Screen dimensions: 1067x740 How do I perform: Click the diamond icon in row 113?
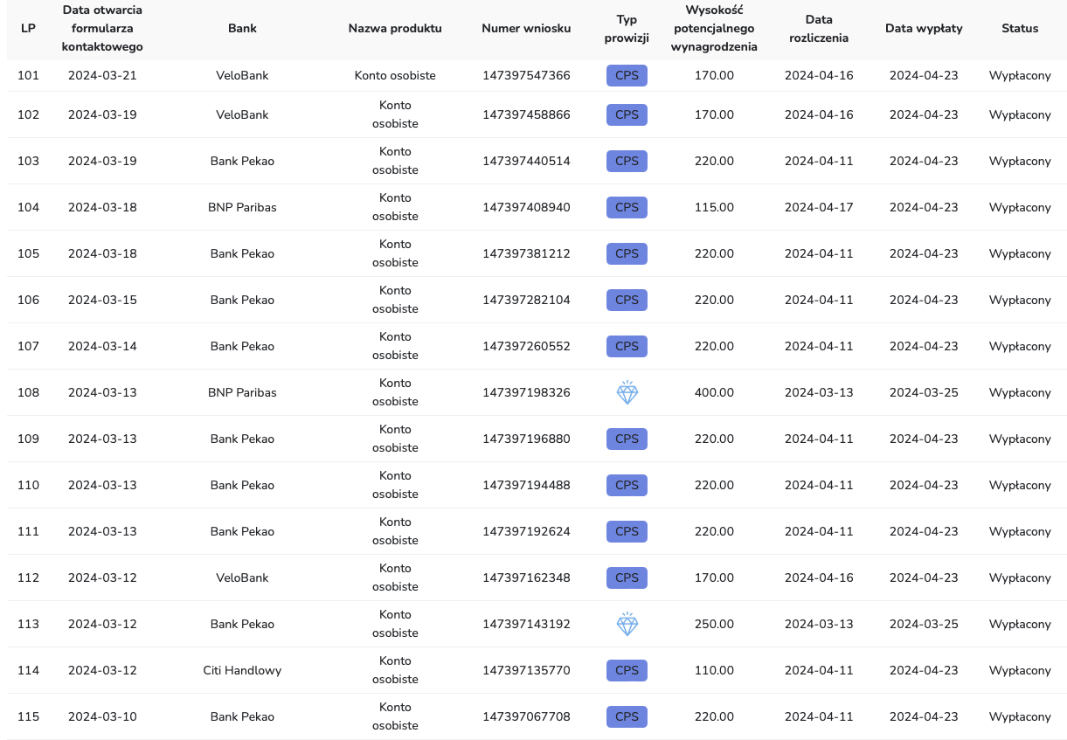pyautogui.click(x=627, y=625)
